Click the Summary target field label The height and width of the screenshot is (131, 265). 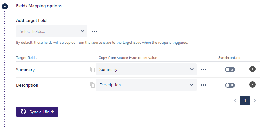click(x=26, y=70)
